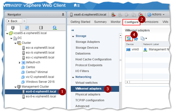
Task: Sort by Network Label column header
Action: tap(156, 44)
